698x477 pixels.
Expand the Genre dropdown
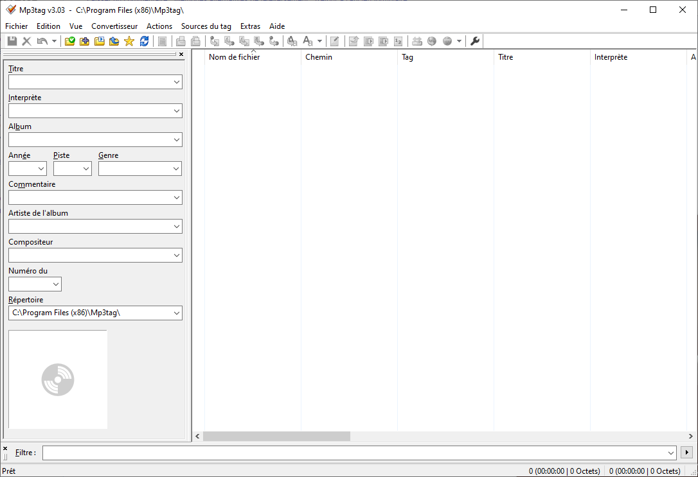point(176,168)
